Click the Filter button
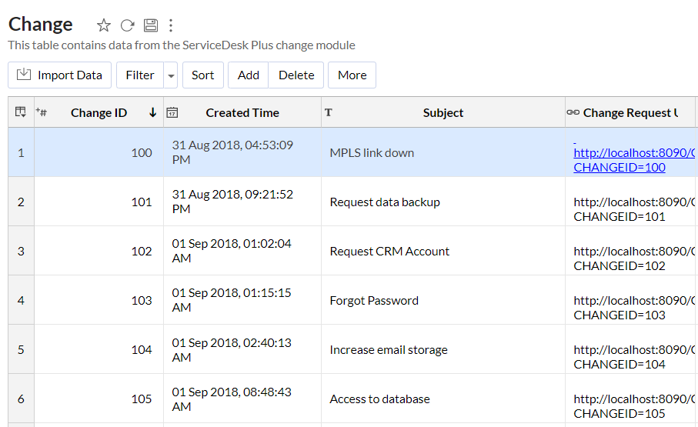This screenshot has height=427, width=698. (x=139, y=75)
